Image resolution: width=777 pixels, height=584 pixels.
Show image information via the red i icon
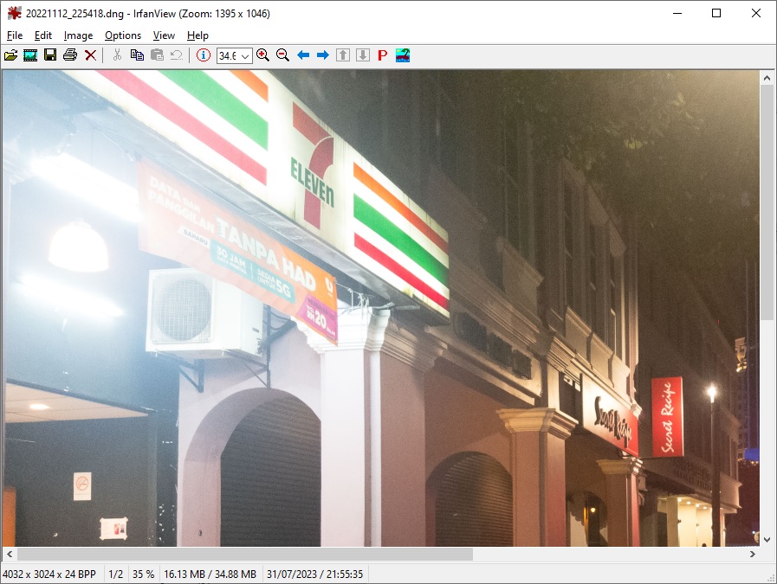[204, 55]
